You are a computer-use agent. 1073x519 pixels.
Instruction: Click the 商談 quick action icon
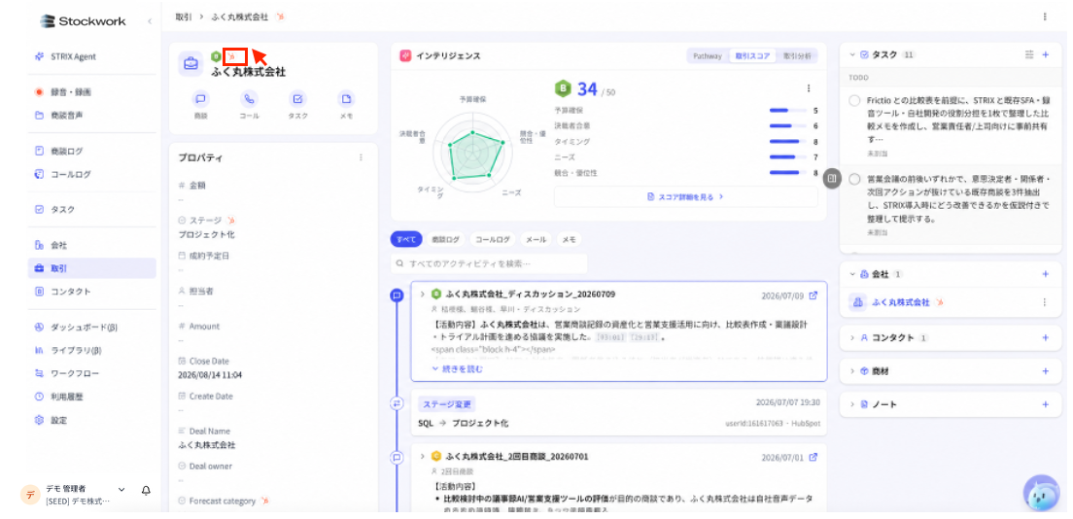(200, 98)
